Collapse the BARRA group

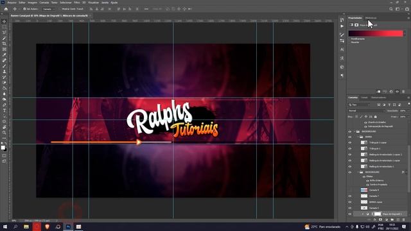tap(358, 137)
